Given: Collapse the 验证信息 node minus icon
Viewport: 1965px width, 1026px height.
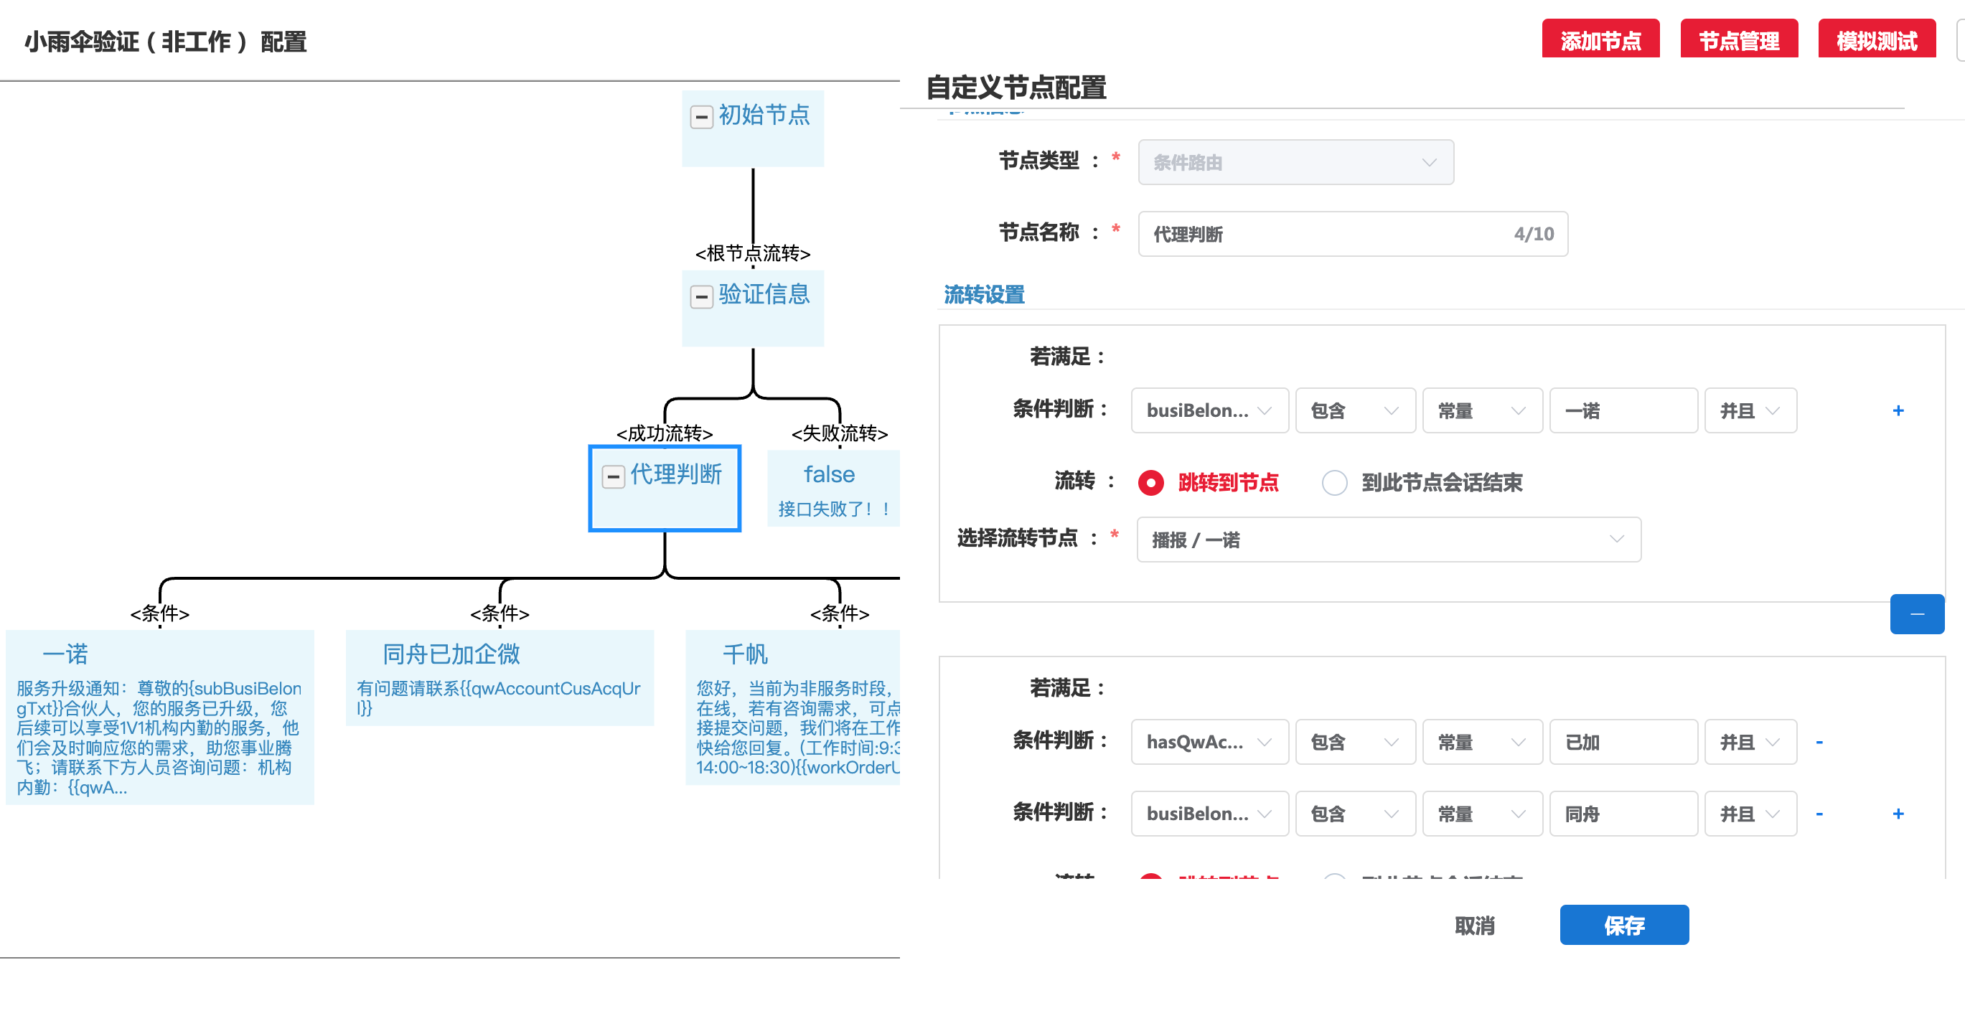Looking at the screenshot, I should [701, 297].
